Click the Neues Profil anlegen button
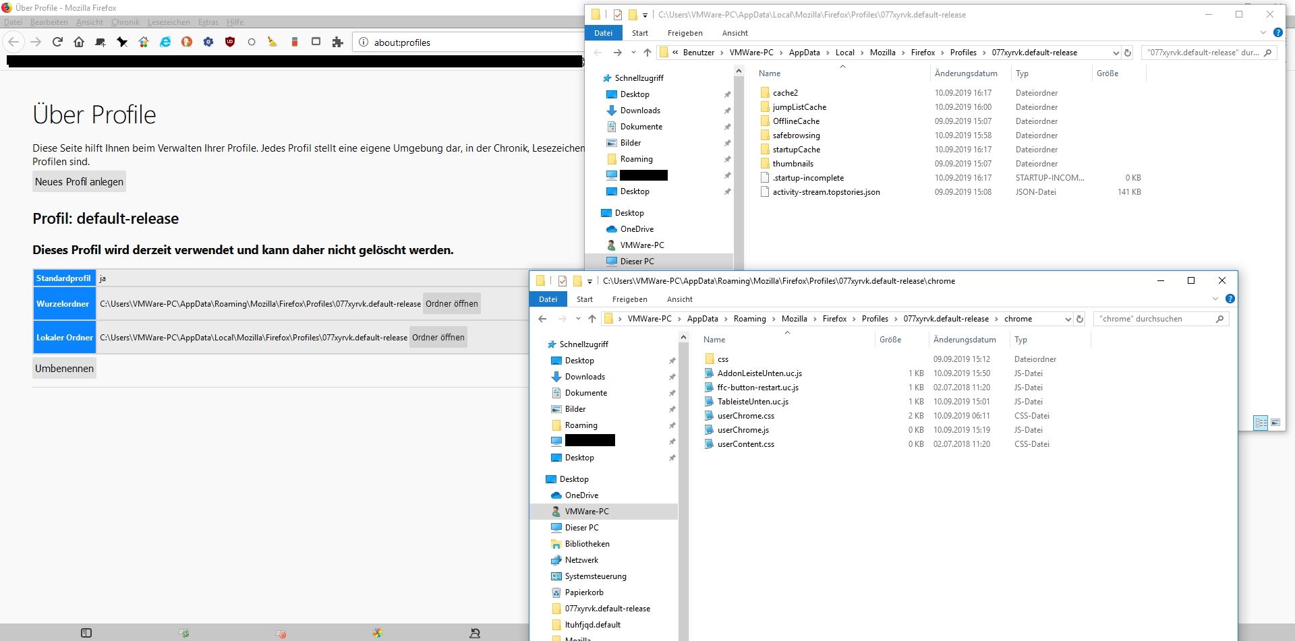Image resolution: width=1295 pixels, height=641 pixels. pos(79,182)
